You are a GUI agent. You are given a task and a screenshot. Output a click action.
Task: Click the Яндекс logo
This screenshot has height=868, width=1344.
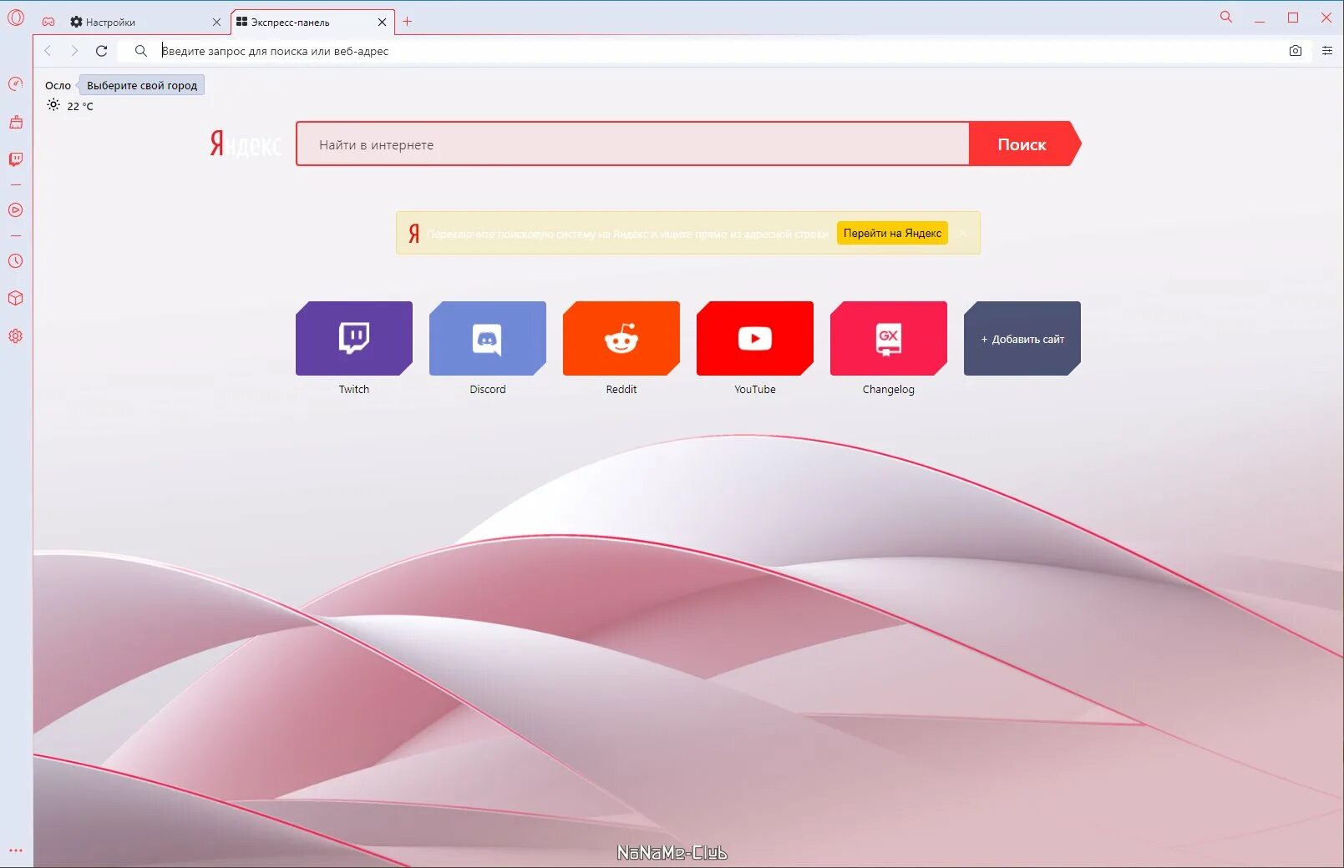[246, 144]
